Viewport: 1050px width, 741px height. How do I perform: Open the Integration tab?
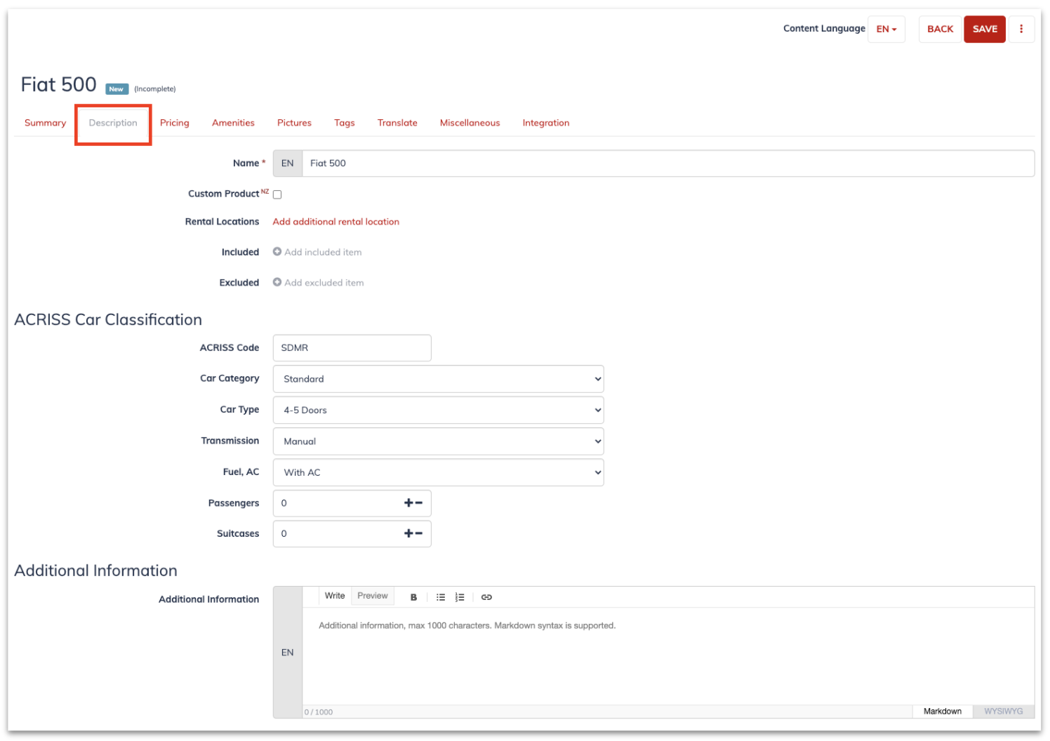(x=546, y=123)
